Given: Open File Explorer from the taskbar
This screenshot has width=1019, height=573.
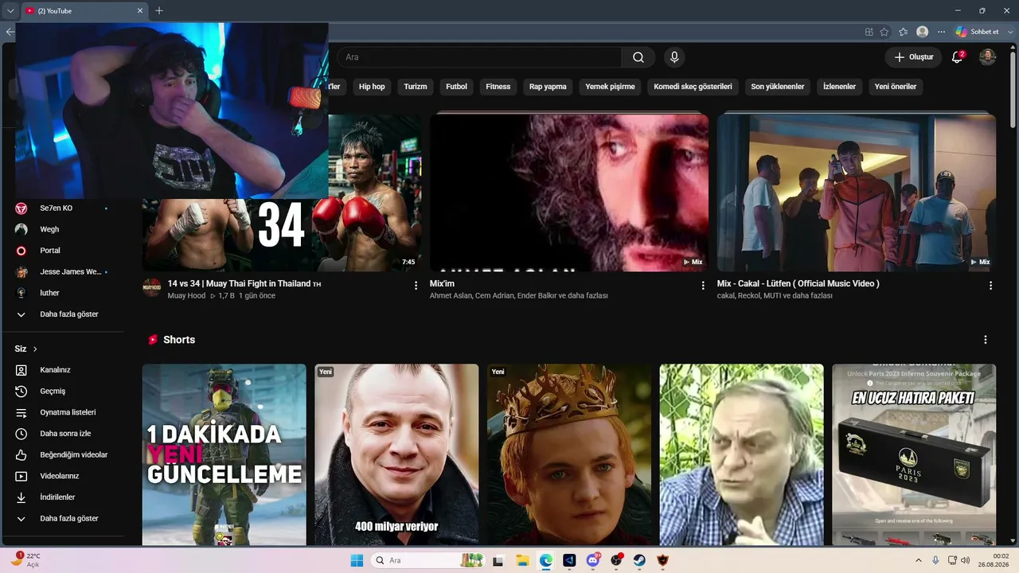Looking at the screenshot, I should coord(522,560).
